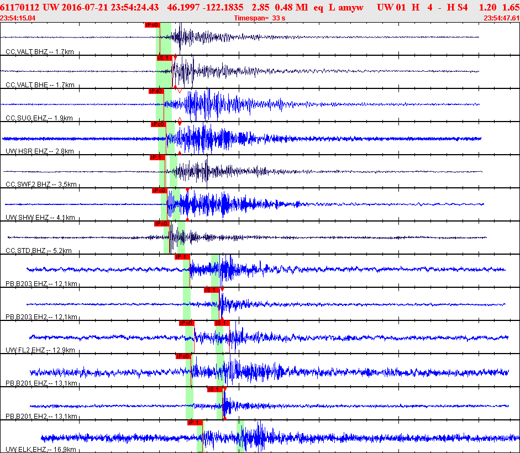Click the UW.FL2.EHZ 12.9km station label
The width and height of the screenshot is (520, 453).
(40, 350)
